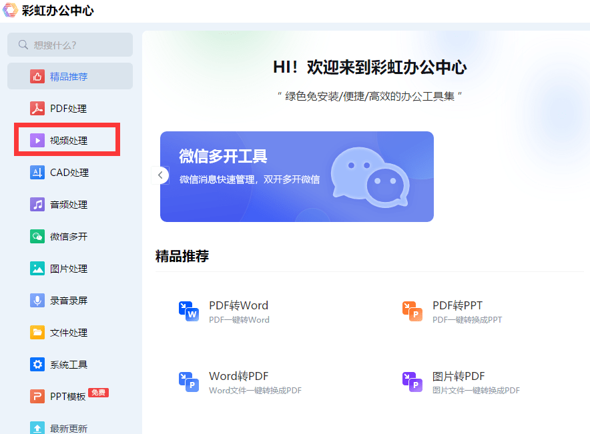This screenshot has width=590, height=434.
Task: Focus the 想搜什么? search field
Action: pos(70,45)
